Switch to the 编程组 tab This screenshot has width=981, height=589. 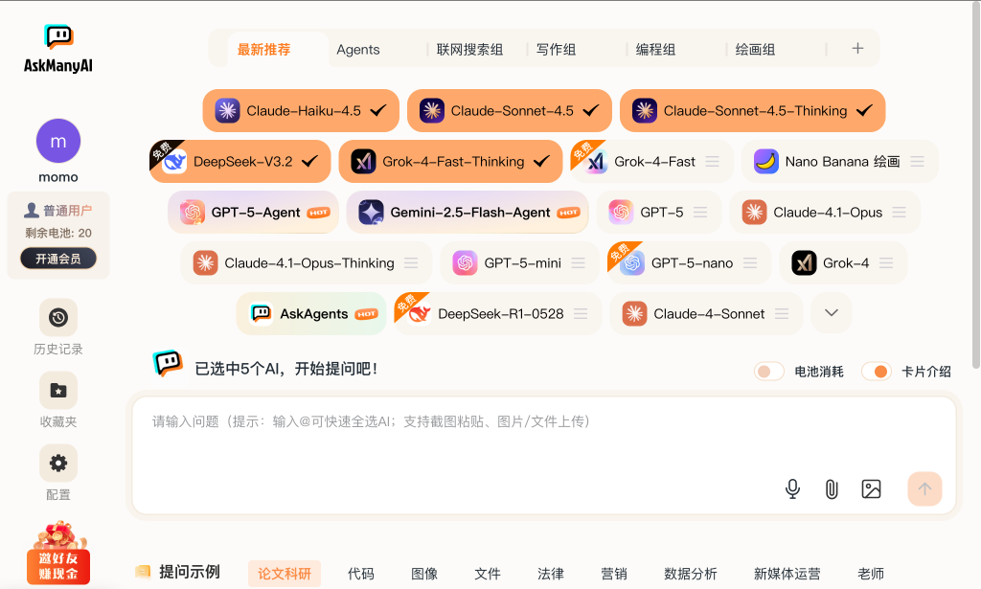655,50
